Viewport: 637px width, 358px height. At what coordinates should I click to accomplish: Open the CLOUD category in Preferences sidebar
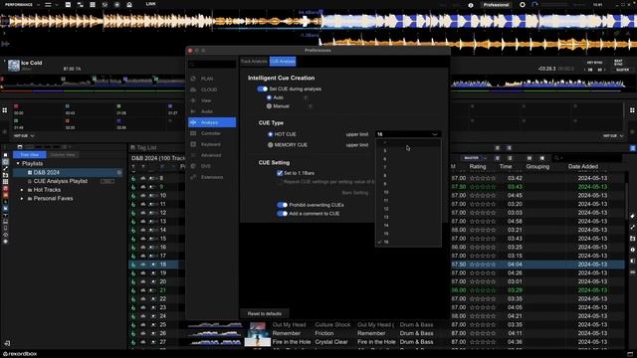[x=212, y=89]
